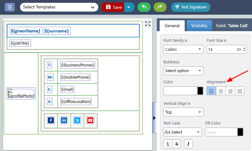Click the redo arrow button

point(160,7)
